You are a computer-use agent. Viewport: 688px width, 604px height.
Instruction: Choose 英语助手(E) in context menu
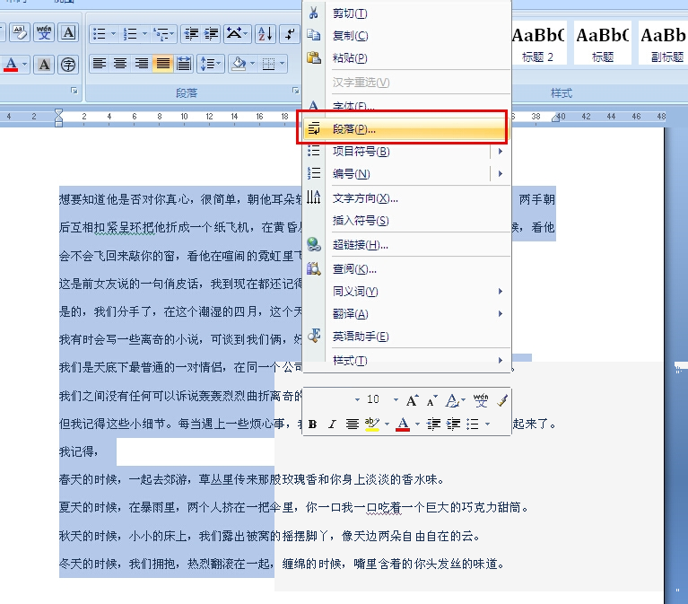click(406, 337)
